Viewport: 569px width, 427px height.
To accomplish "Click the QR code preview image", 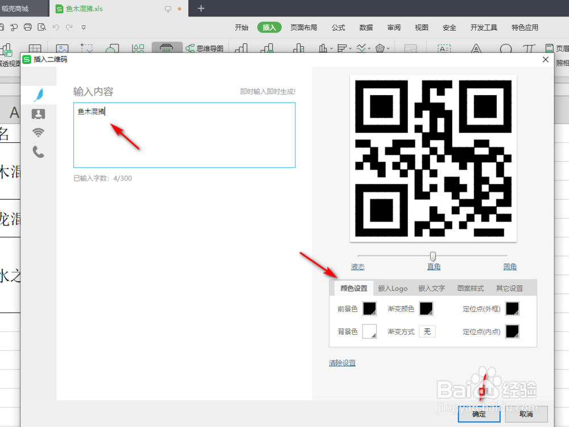I will [x=433, y=158].
